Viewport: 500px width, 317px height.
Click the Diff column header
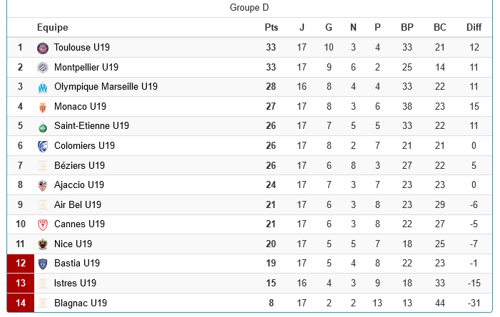tap(474, 28)
